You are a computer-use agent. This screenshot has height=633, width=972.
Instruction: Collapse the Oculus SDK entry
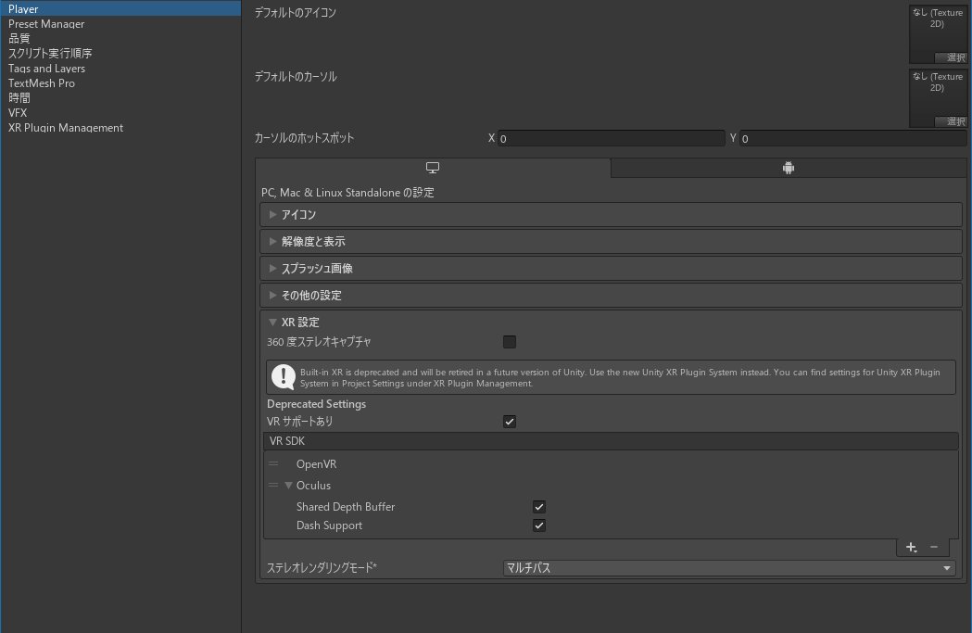point(288,485)
